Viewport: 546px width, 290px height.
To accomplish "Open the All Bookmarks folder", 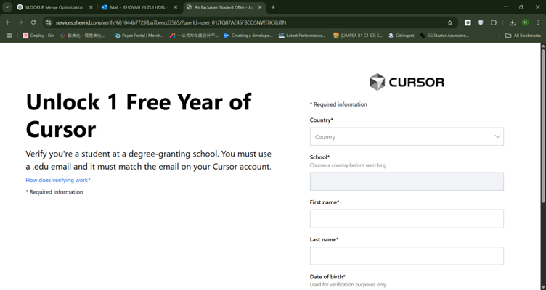I will [523, 36].
